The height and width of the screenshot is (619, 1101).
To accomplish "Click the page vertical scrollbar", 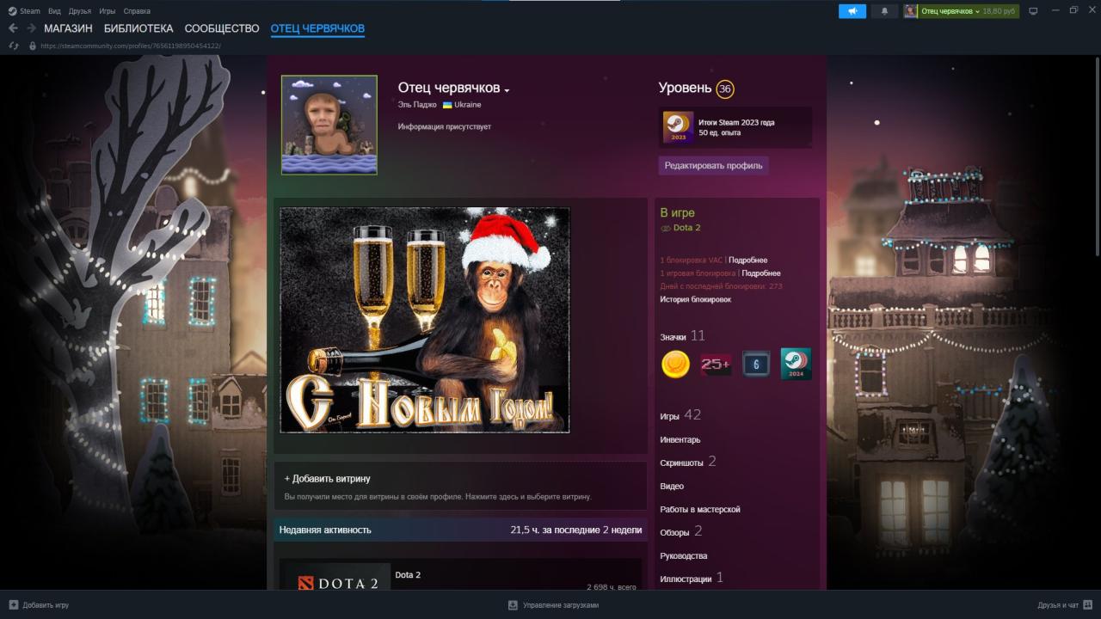I will 1098,155.
